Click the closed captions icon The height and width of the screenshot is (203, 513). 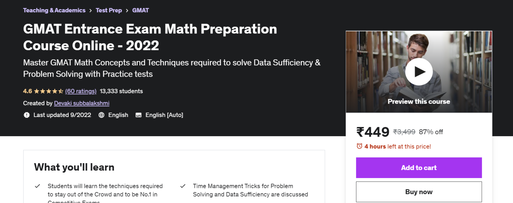139,115
